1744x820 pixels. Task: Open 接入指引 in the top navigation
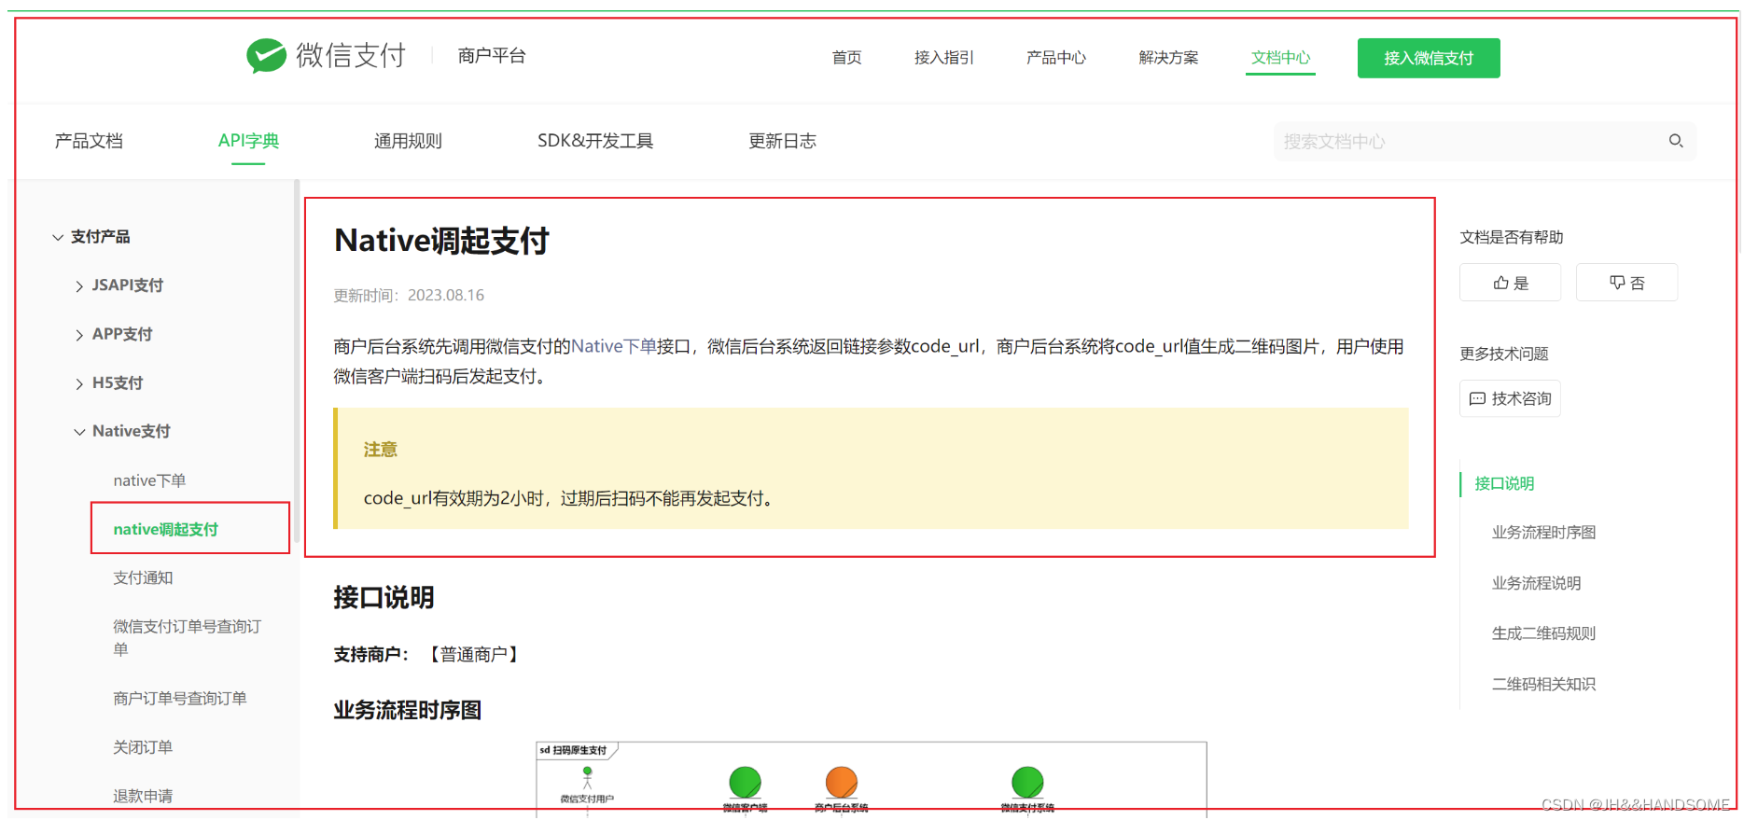coord(943,58)
